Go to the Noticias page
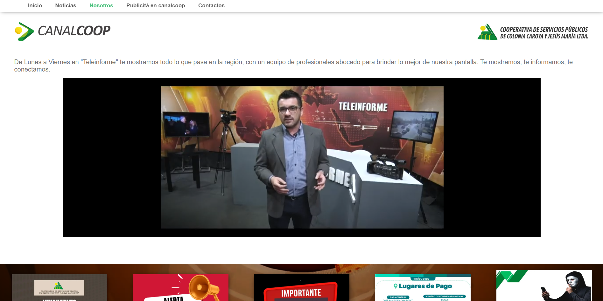Screen dimensions: 603x301 66,5
